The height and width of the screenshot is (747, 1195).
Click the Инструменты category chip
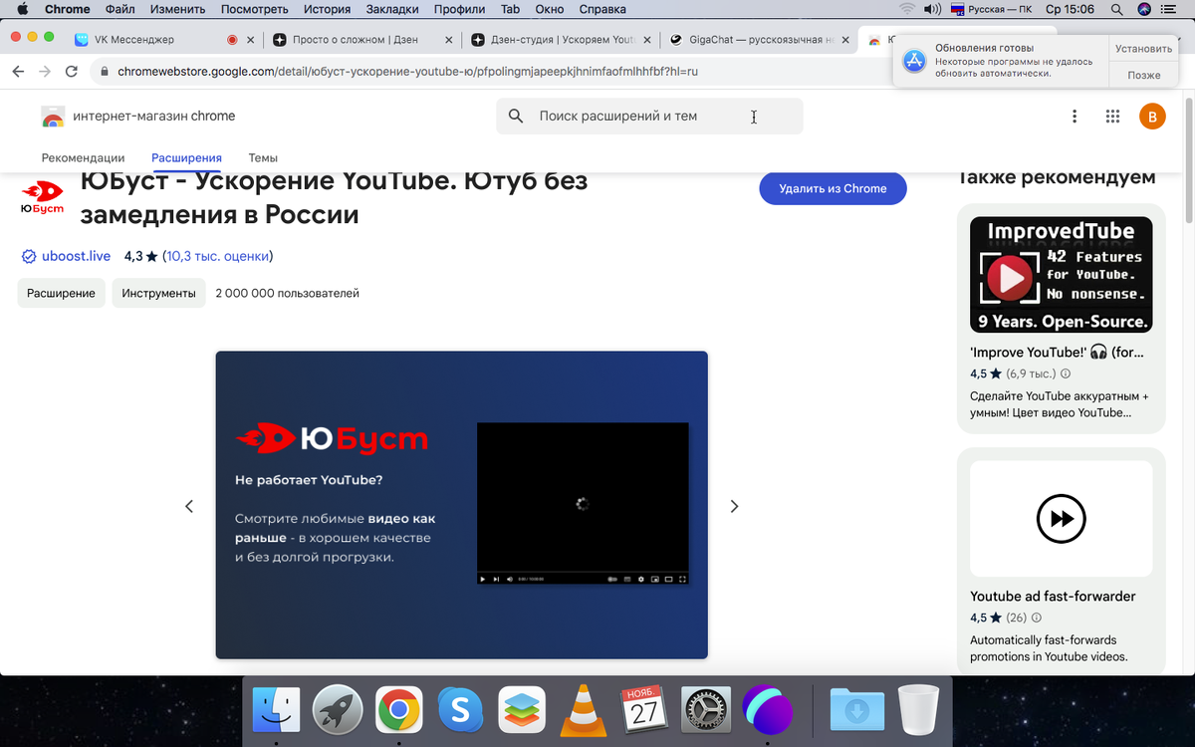pos(158,293)
